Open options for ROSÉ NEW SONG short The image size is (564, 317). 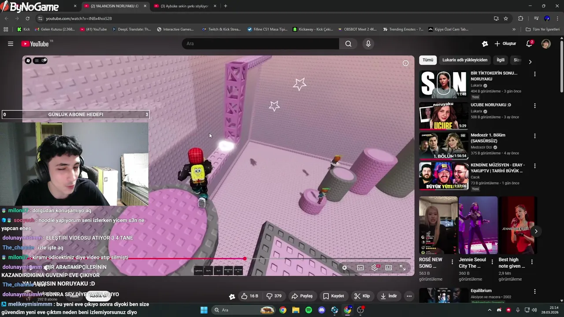click(452, 262)
